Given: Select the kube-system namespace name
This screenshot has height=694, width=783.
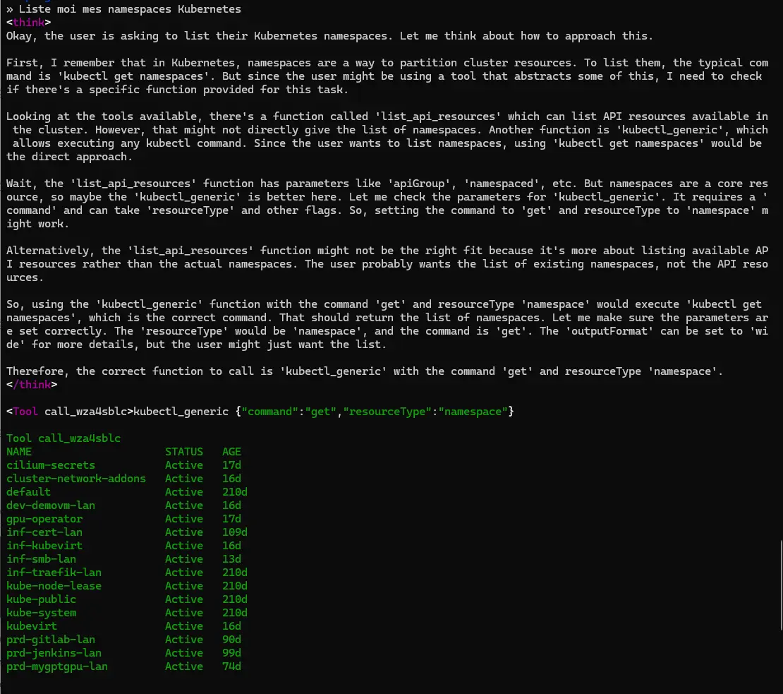Looking at the screenshot, I should pyautogui.click(x=41, y=613).
